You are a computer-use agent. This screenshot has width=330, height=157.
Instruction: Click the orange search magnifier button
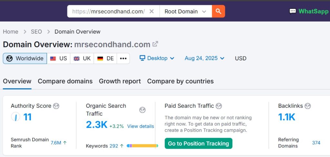pyautogui.click(x=218, y=11)
